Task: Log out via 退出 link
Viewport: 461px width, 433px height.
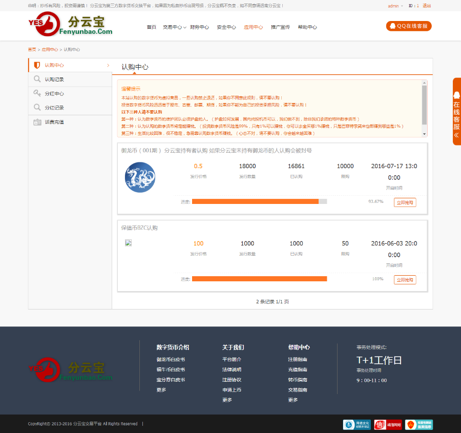Action: pyautogui.click(x=427, y=6)
